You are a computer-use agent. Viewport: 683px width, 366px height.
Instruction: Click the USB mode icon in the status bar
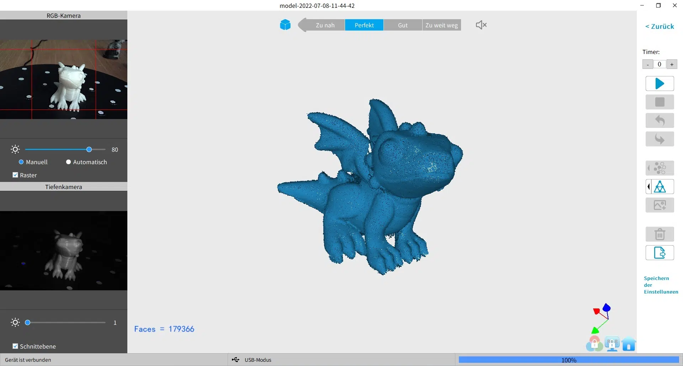click(235, 360)
